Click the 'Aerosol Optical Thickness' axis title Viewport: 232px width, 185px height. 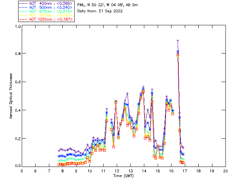coord(11,96)
